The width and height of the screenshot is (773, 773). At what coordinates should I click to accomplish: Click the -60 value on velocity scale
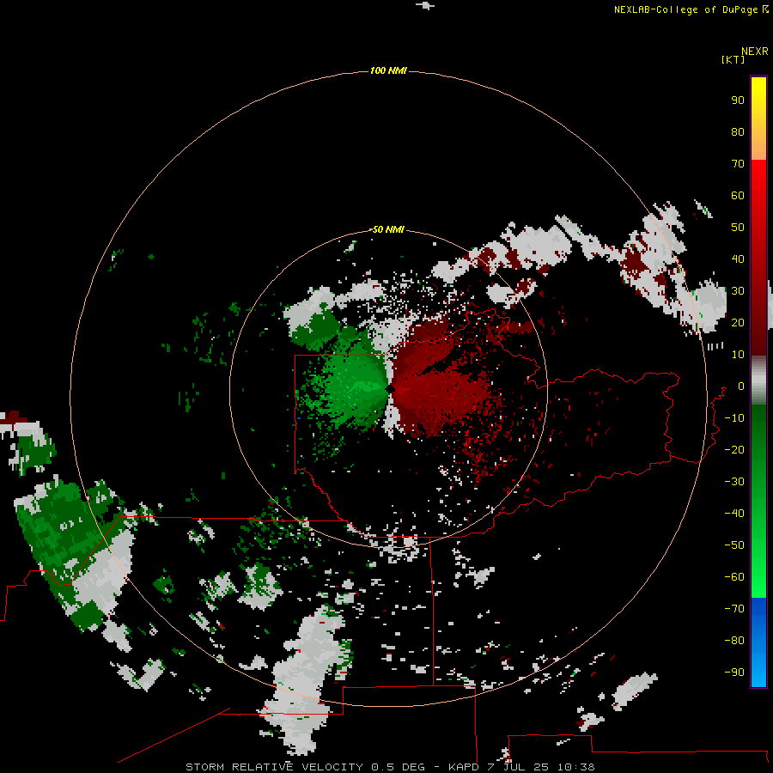pyautogui.click(x=734, y=577)
